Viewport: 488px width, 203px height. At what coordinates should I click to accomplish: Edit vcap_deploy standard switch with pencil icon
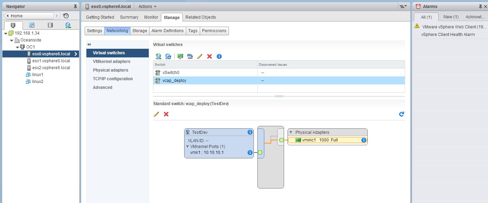click(156, 114)
